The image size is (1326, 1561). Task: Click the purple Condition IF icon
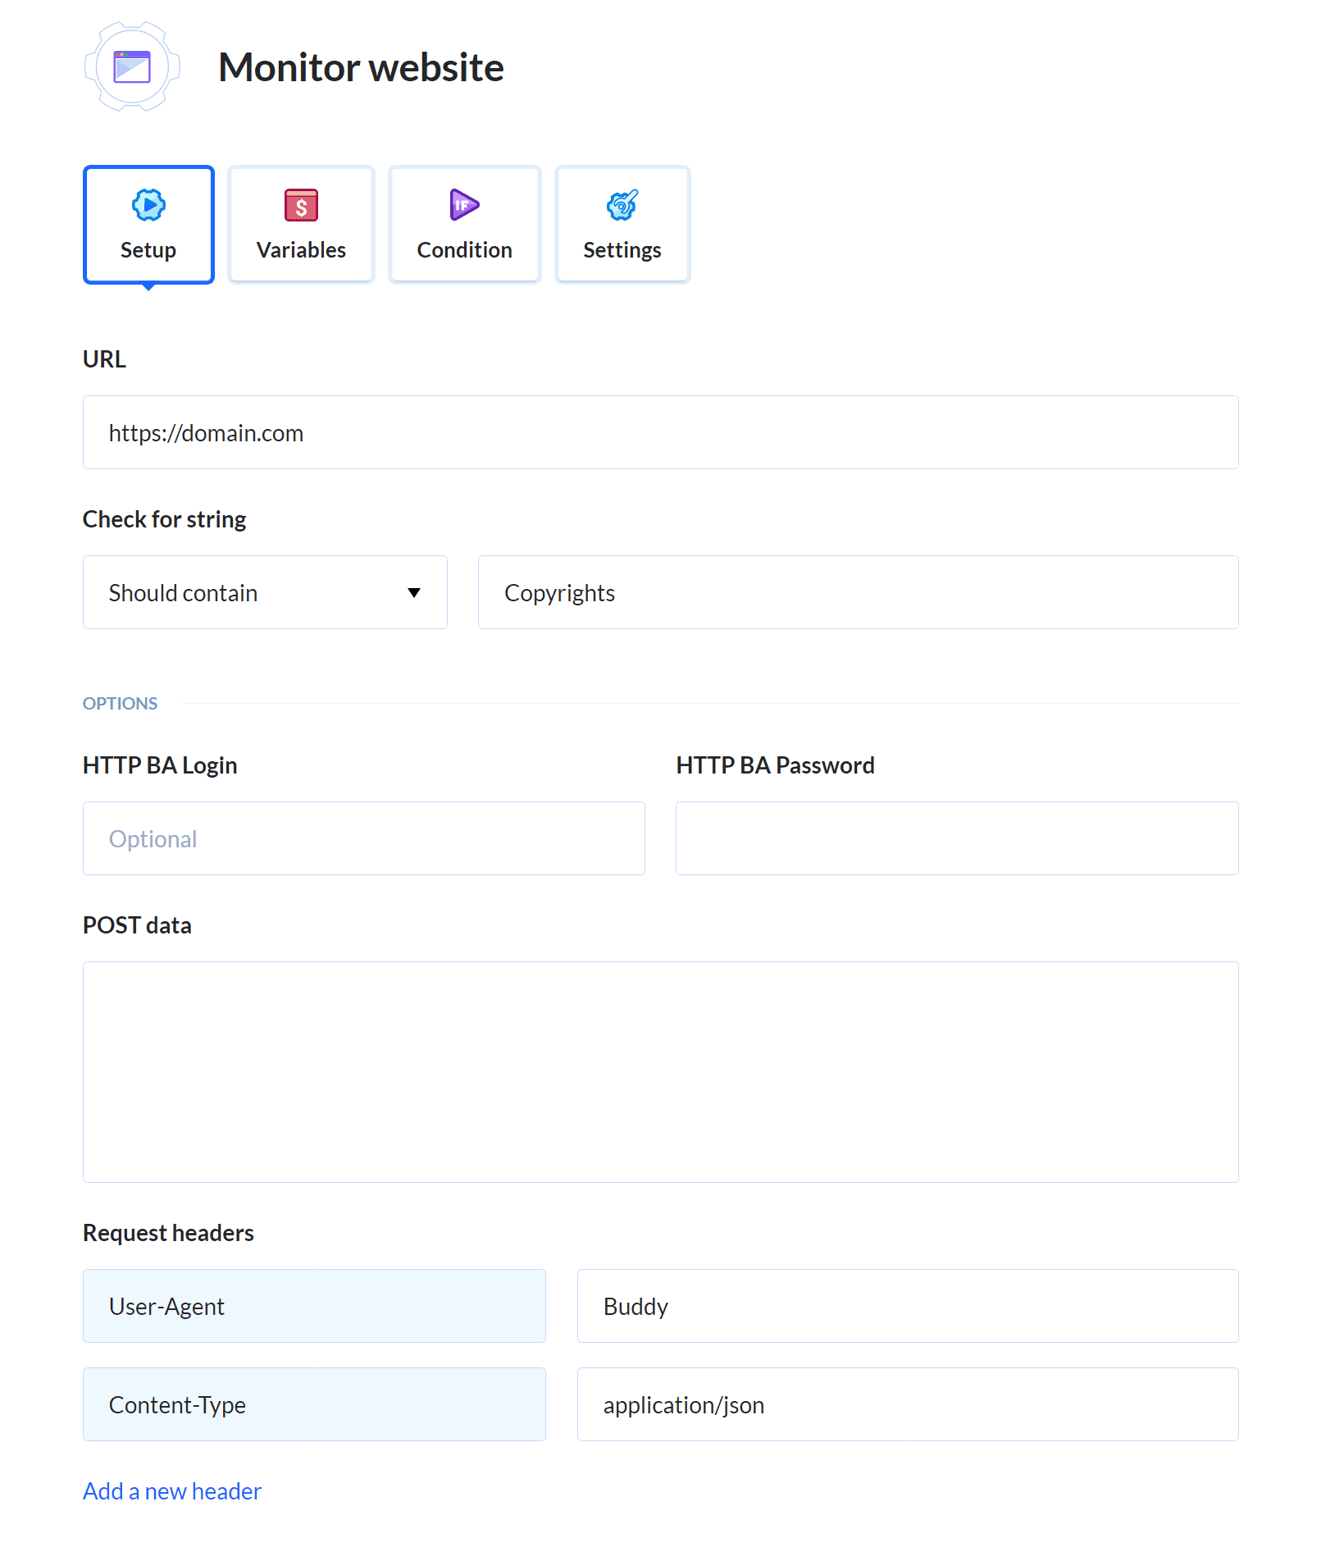click(464, 205)
